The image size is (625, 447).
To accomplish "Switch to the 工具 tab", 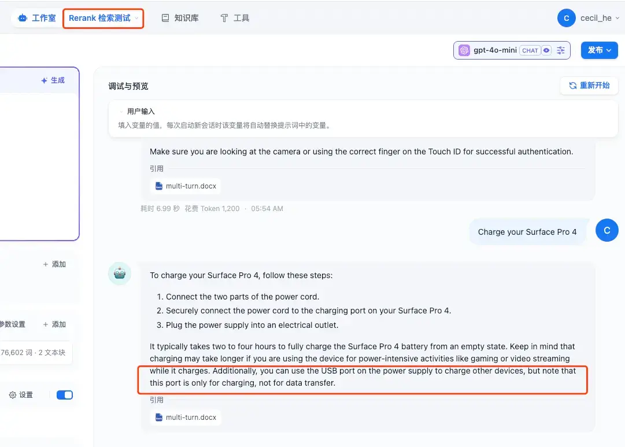I will (x=235, y=18).
